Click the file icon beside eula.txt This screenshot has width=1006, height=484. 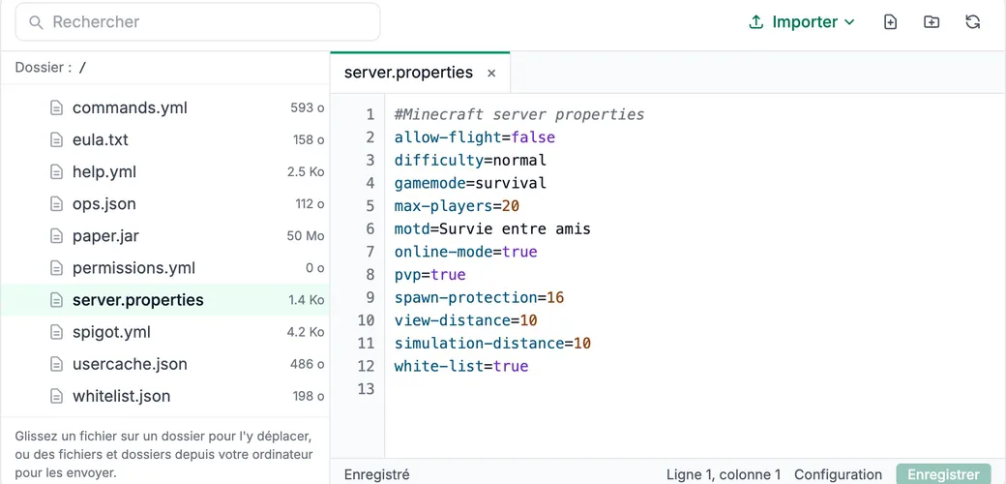[57, 140]
